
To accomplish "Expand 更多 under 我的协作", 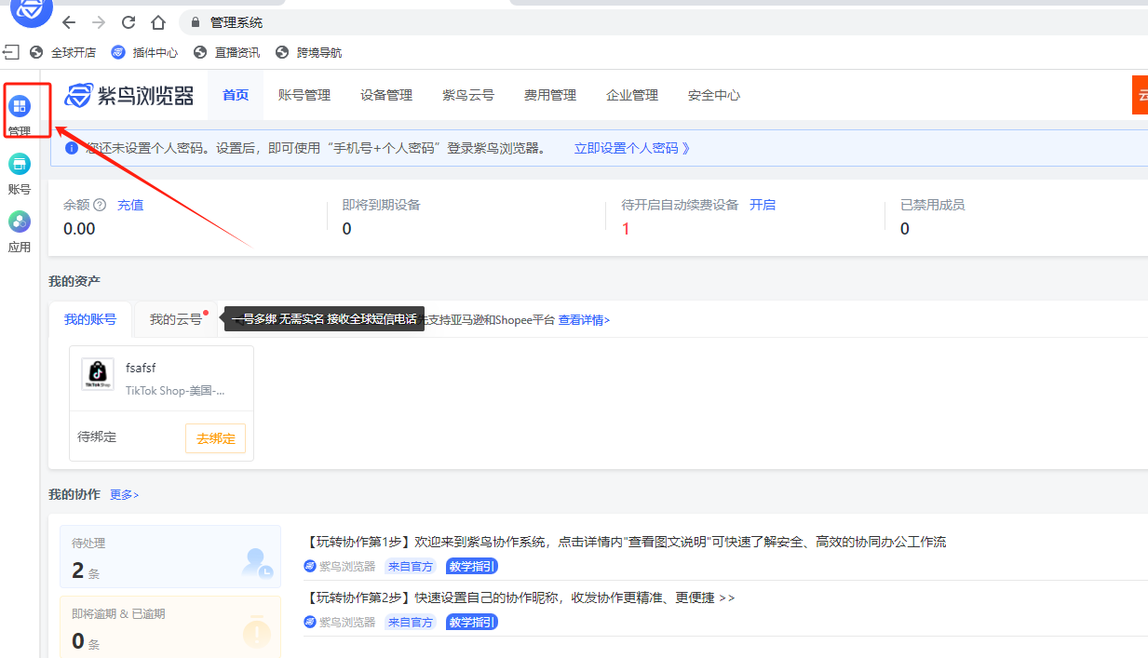I will (124, 495).
